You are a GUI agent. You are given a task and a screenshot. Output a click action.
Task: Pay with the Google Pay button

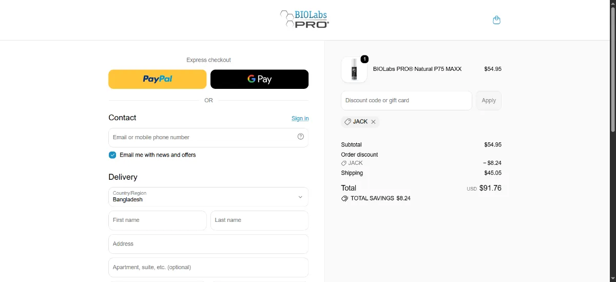coord(259,79)
